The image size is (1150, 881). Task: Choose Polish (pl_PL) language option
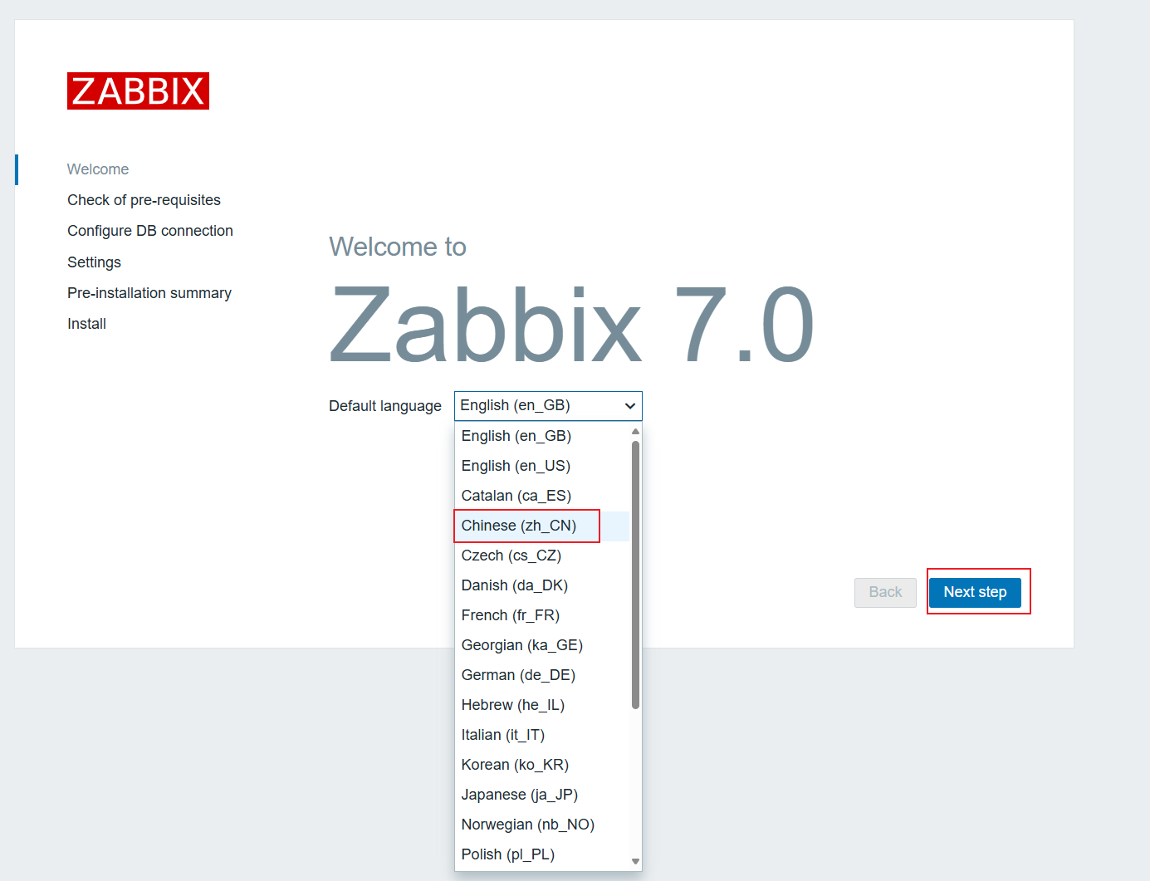point(541,854)
